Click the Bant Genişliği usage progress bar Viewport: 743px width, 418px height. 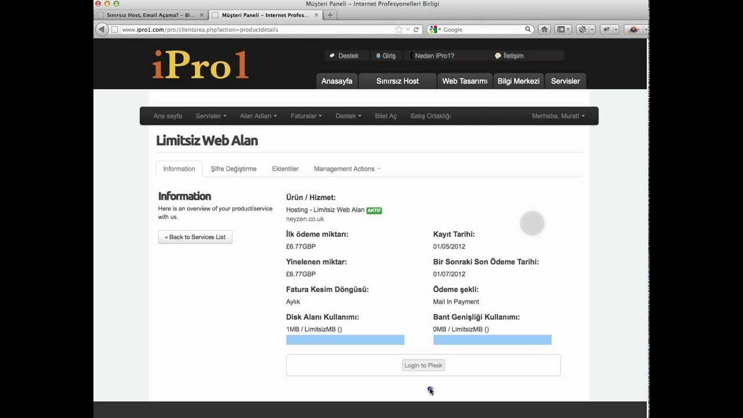(492, 340)
